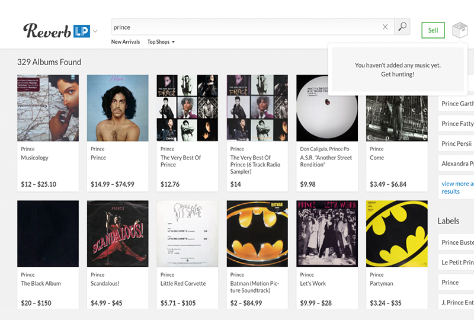Viewport: 474px width, 320px height.
Task: Expand the chevron next to Reverb LP logo
Action: point(95,31)
